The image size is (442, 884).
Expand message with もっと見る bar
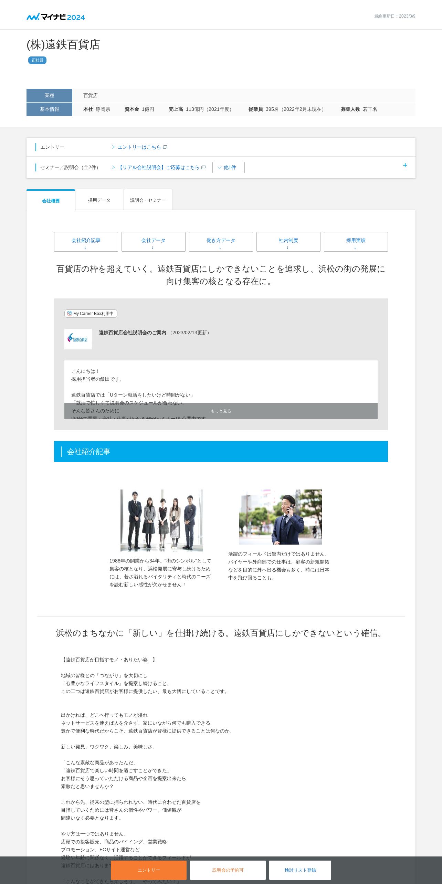[x=221, y=411]
